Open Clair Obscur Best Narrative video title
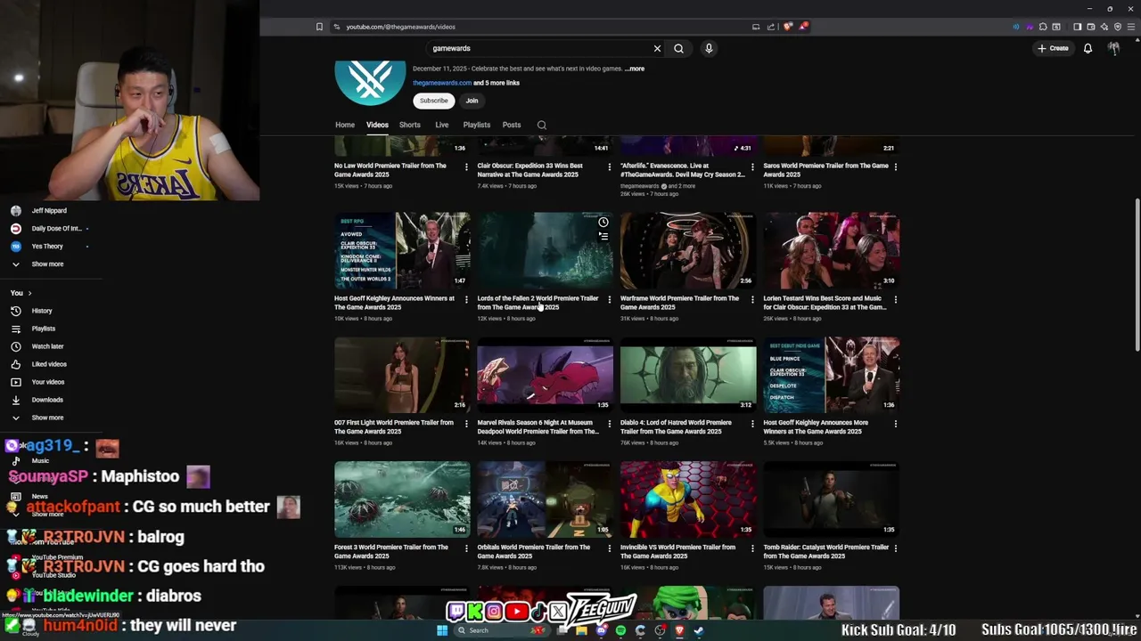 tap(530, 170)
